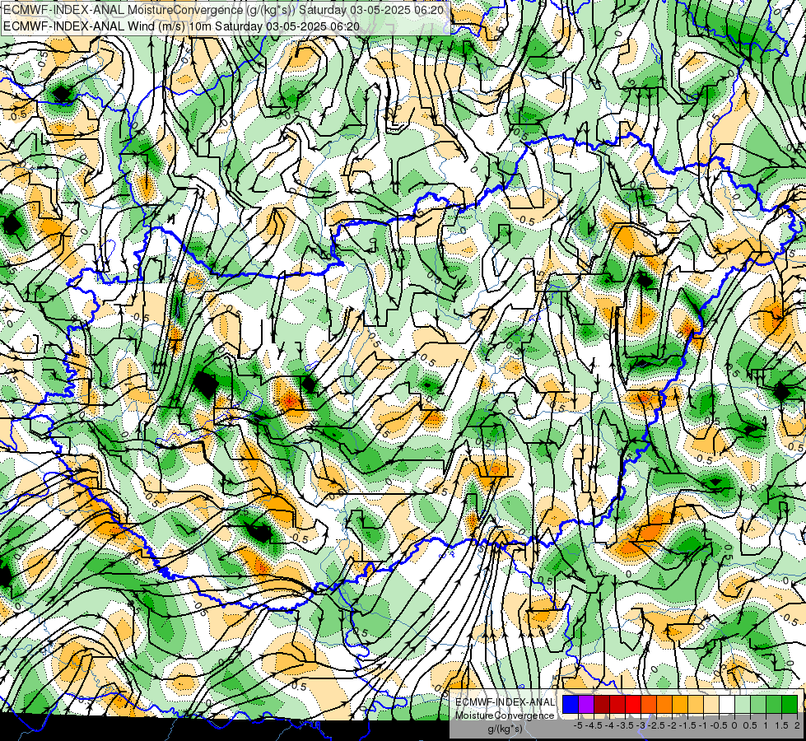Click the 1 tick label in legend scale

click(x=766, y=725)
